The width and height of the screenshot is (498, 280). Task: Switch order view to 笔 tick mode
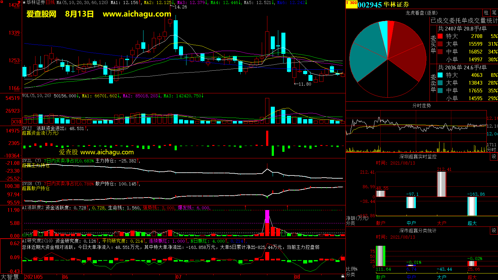tap(494, 13)
